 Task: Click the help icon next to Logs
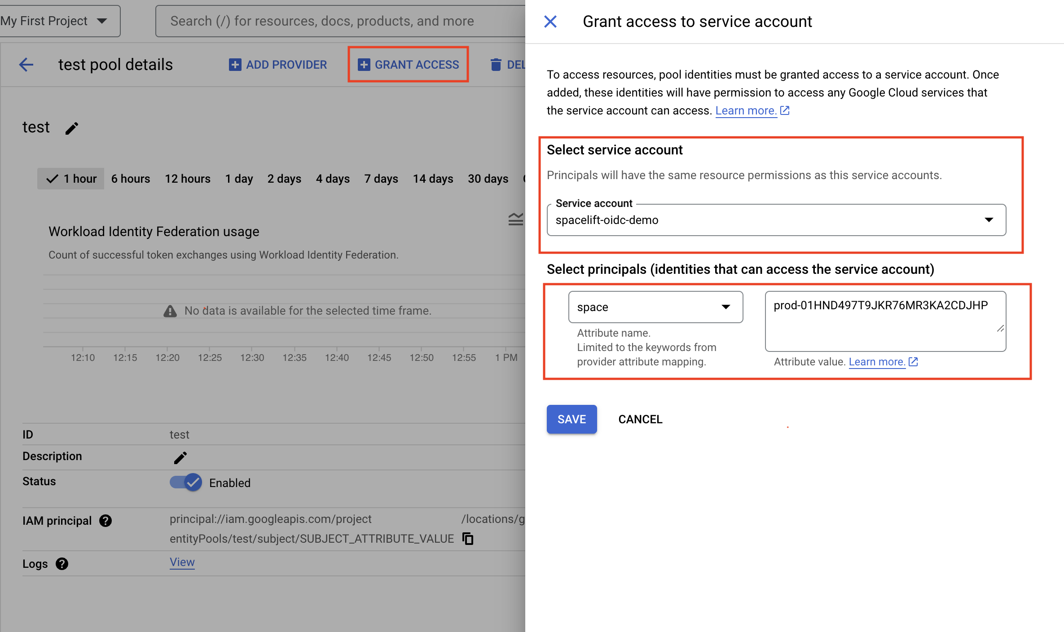(x=62, y=564)
